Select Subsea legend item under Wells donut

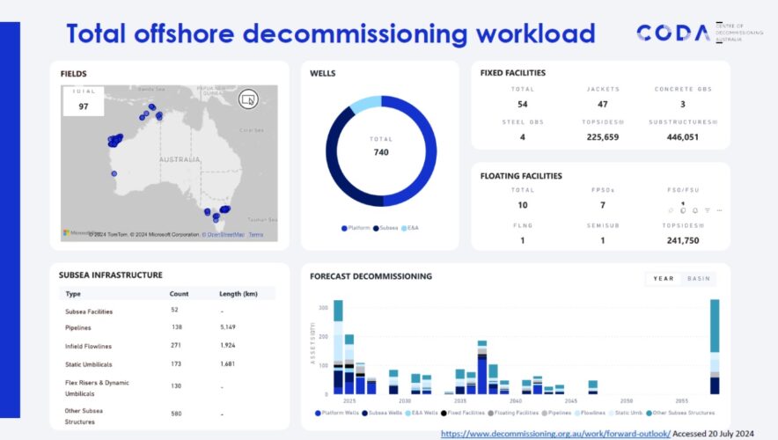tap(387, 228)
